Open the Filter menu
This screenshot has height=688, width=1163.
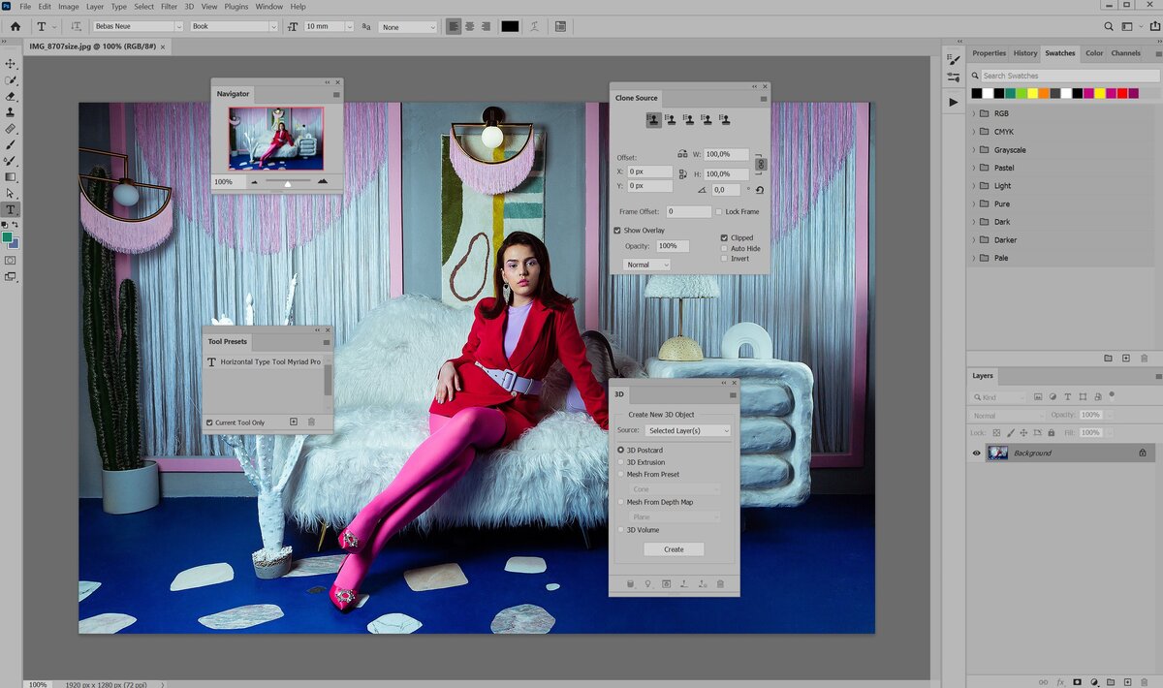171,7
